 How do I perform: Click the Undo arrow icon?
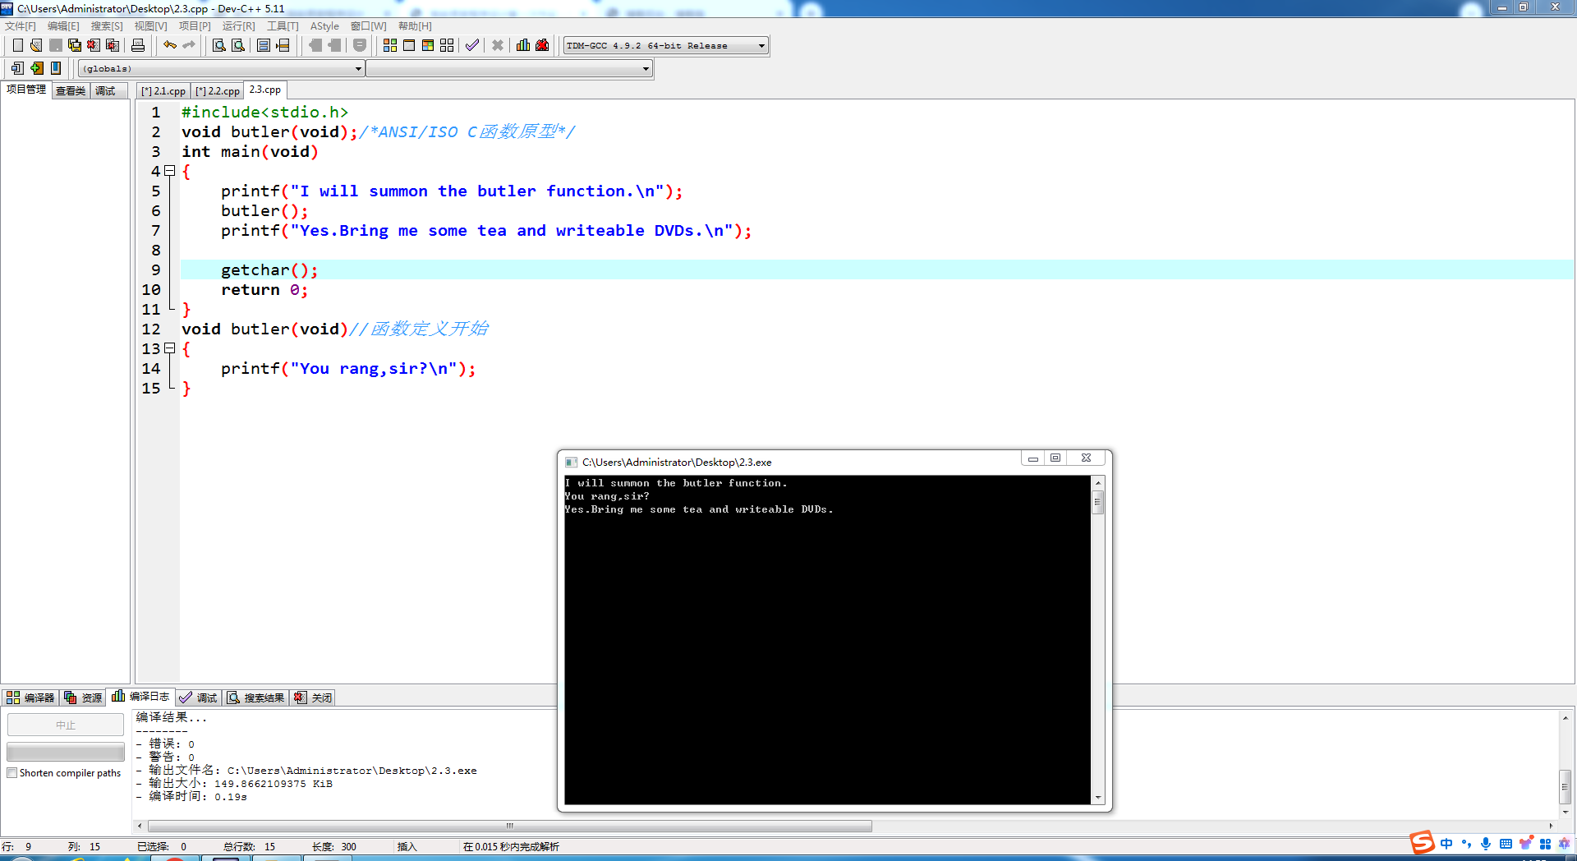tap(169, 45)
